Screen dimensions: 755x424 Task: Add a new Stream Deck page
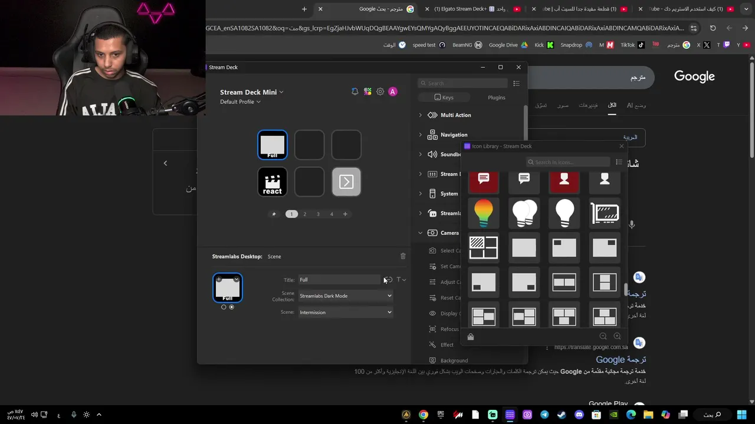pos(345,214)
